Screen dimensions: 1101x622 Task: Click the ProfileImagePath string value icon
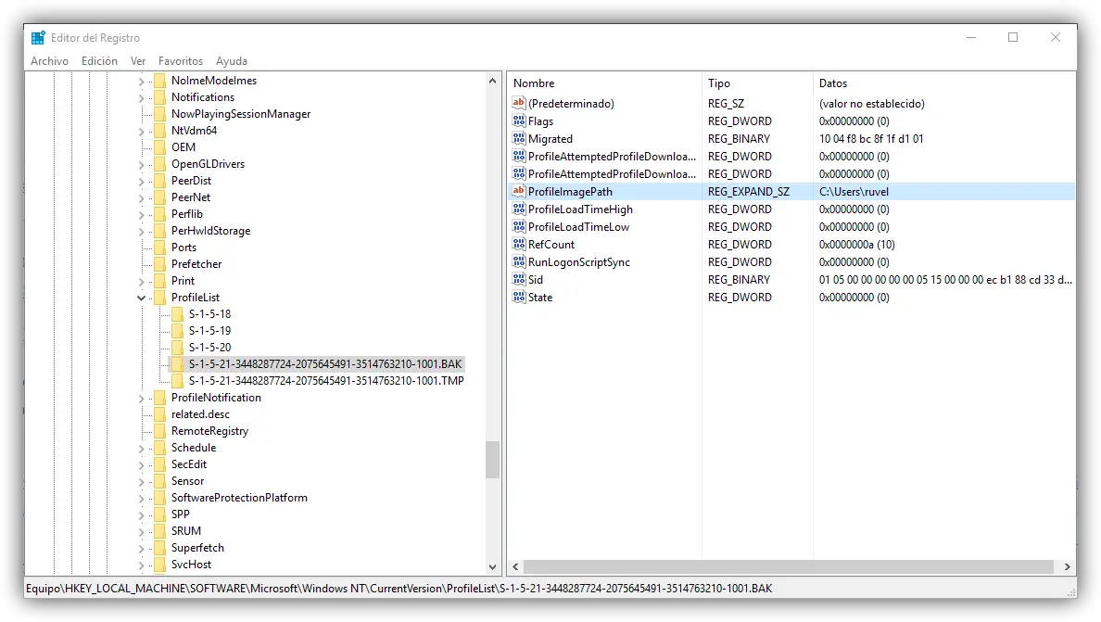[519, 191]
